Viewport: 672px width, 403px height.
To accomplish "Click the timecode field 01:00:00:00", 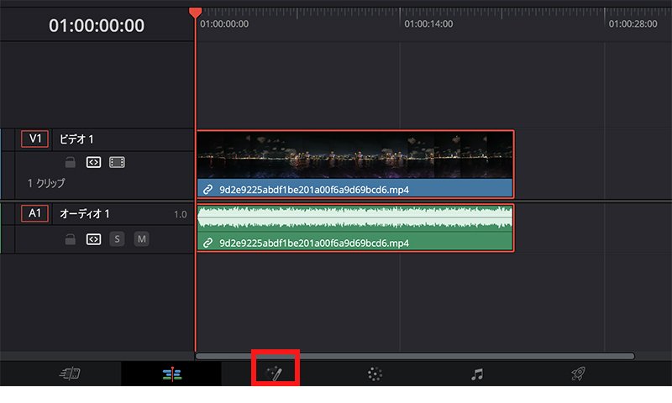I will [97, 26].
